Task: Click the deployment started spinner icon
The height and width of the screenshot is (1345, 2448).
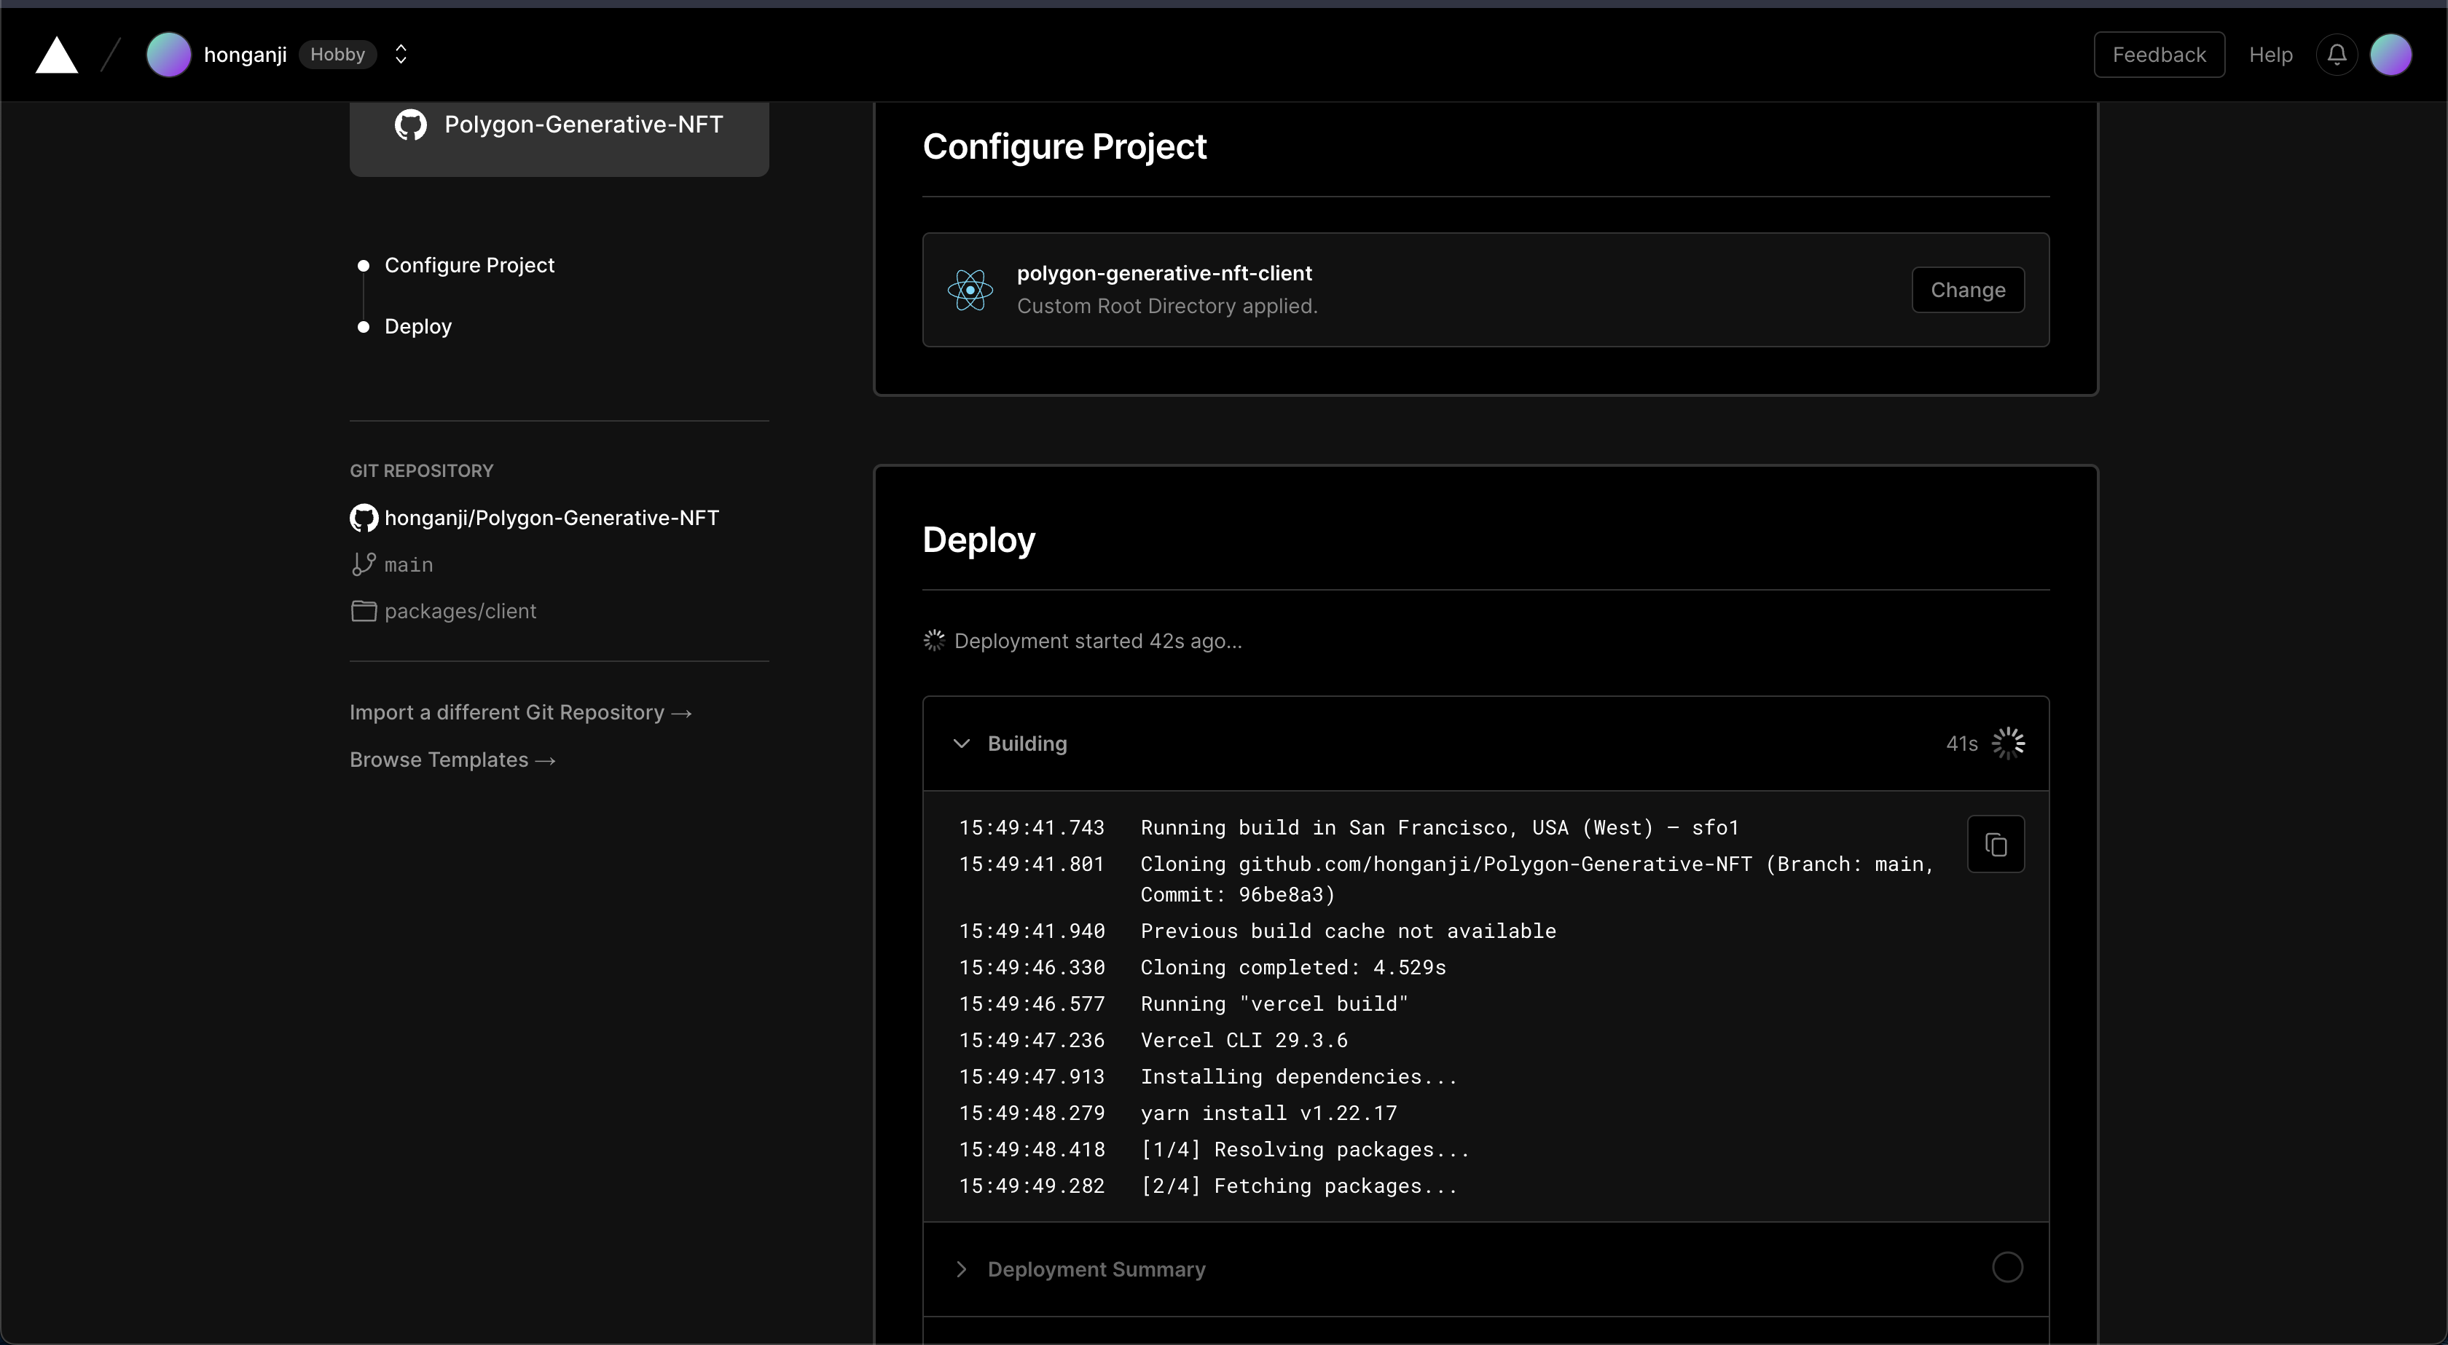Action: [x=934, y=641]
